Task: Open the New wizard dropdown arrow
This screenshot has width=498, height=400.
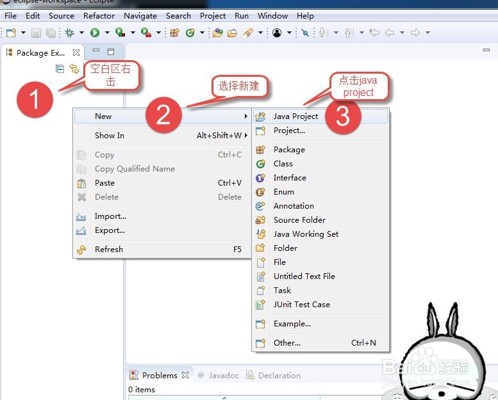Action: 23,33
